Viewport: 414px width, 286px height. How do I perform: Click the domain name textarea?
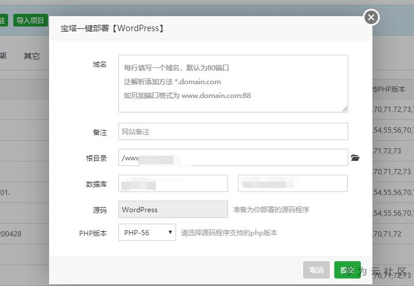click(233, 84)
